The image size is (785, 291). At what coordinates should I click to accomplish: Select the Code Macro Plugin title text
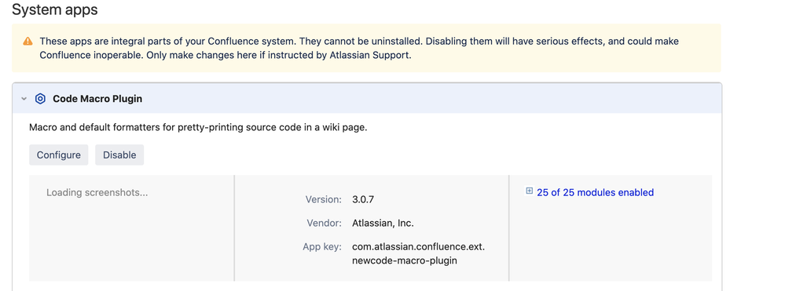click(97, 99)
